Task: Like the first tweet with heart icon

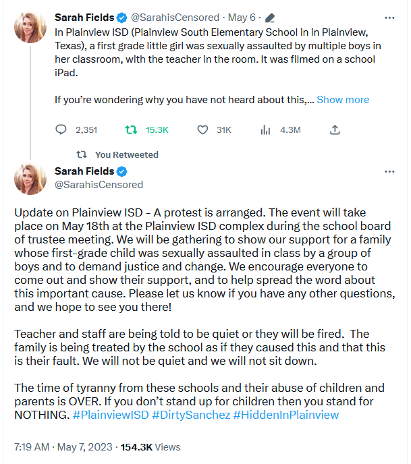Action: (x=202, y=129)
